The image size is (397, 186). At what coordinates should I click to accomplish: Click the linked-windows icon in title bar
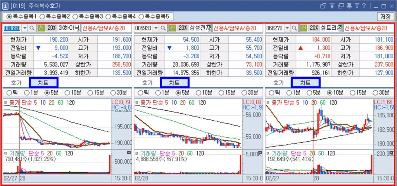323,6
